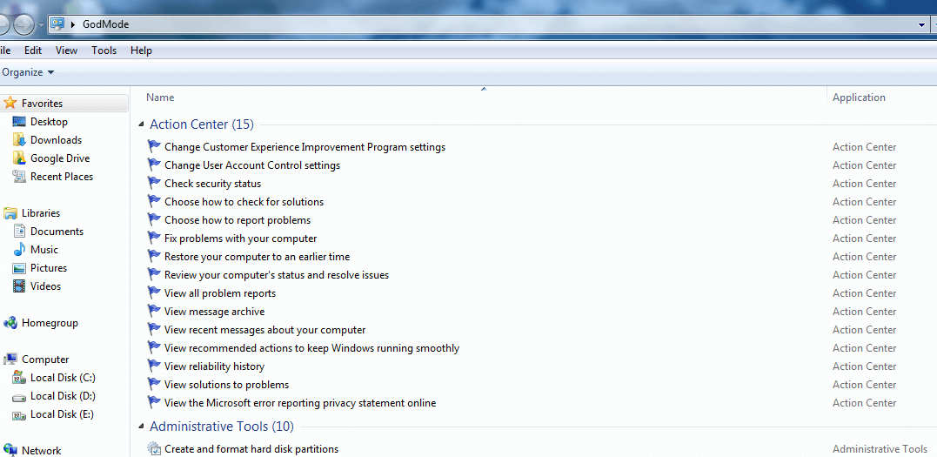The height and width of the screenshot is (457, 937).
Task: Click the Favorites star icon
Action: tap(10, 103)
